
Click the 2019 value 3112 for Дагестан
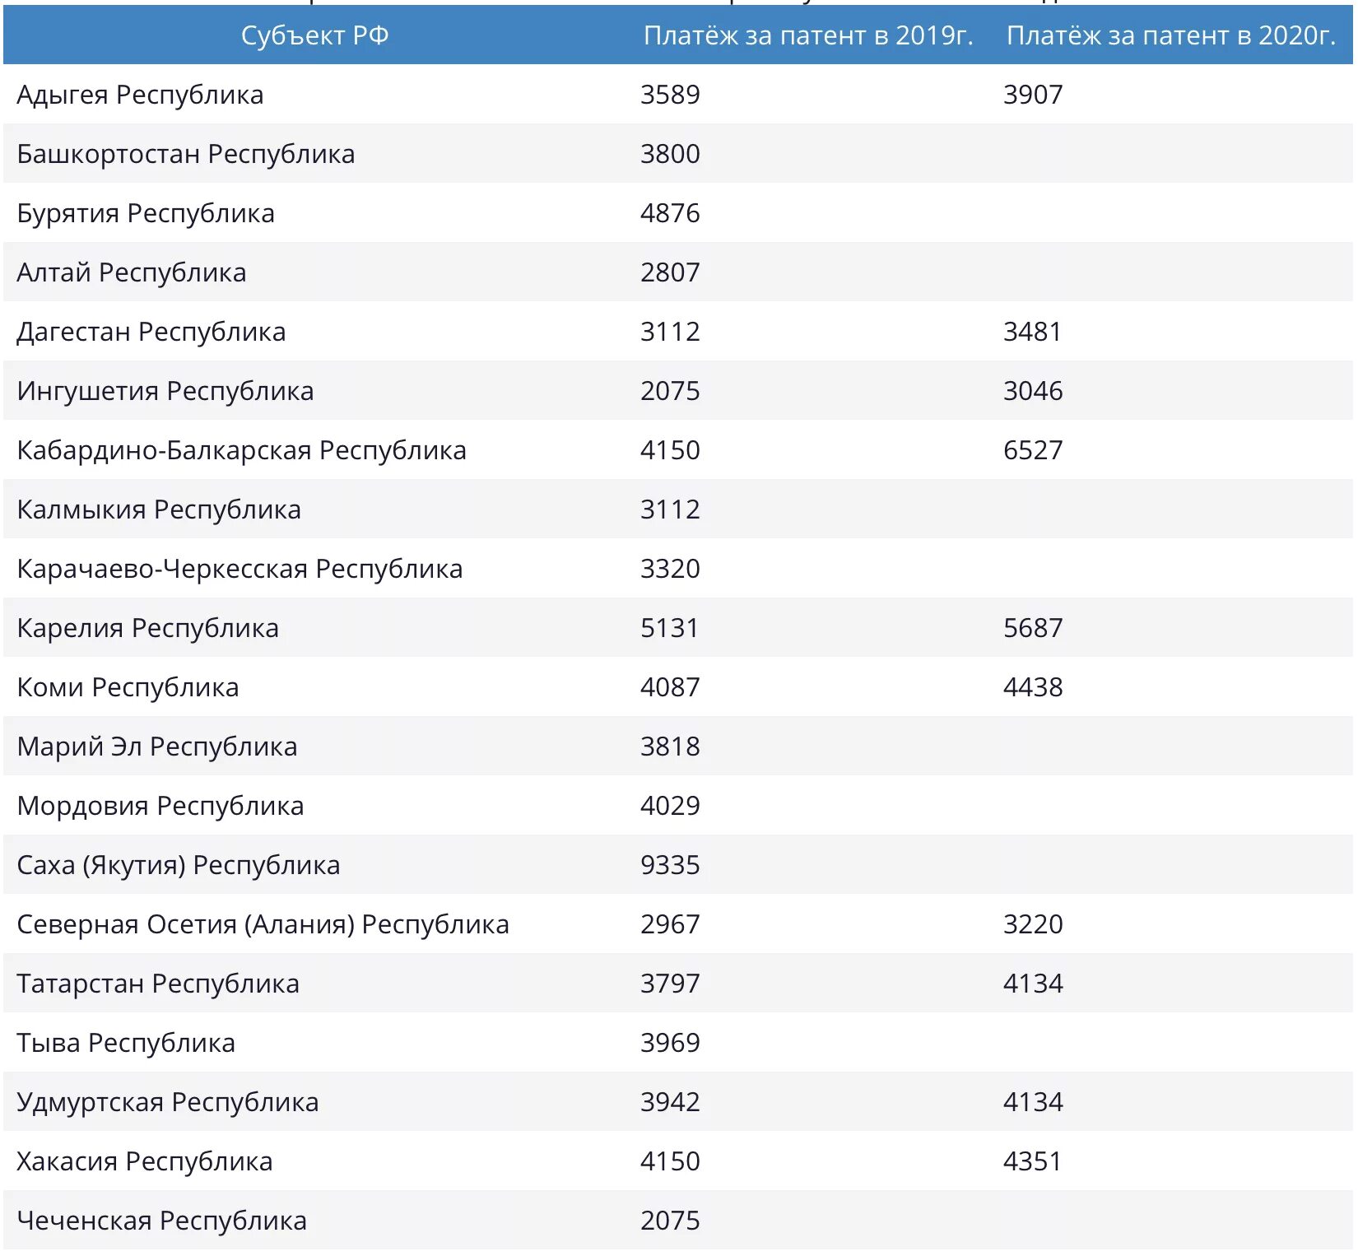pyautogui.click(x=670, y=332)
